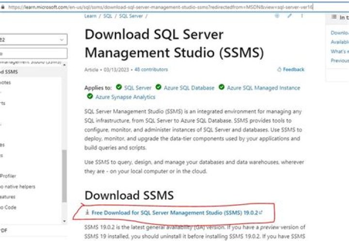
Task: Click the scroll-up arrow in sidebar
Action: 65,65
